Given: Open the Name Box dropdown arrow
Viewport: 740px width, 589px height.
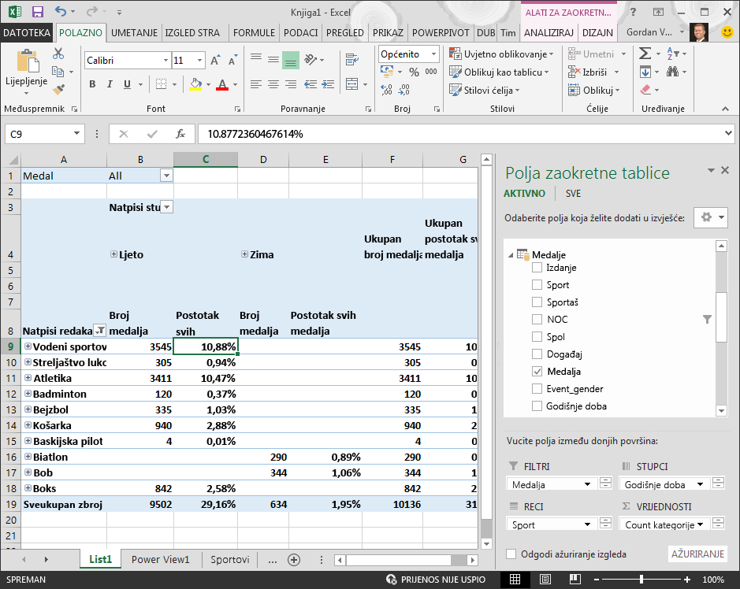Looking at the screenshot, I should (76, 134).
